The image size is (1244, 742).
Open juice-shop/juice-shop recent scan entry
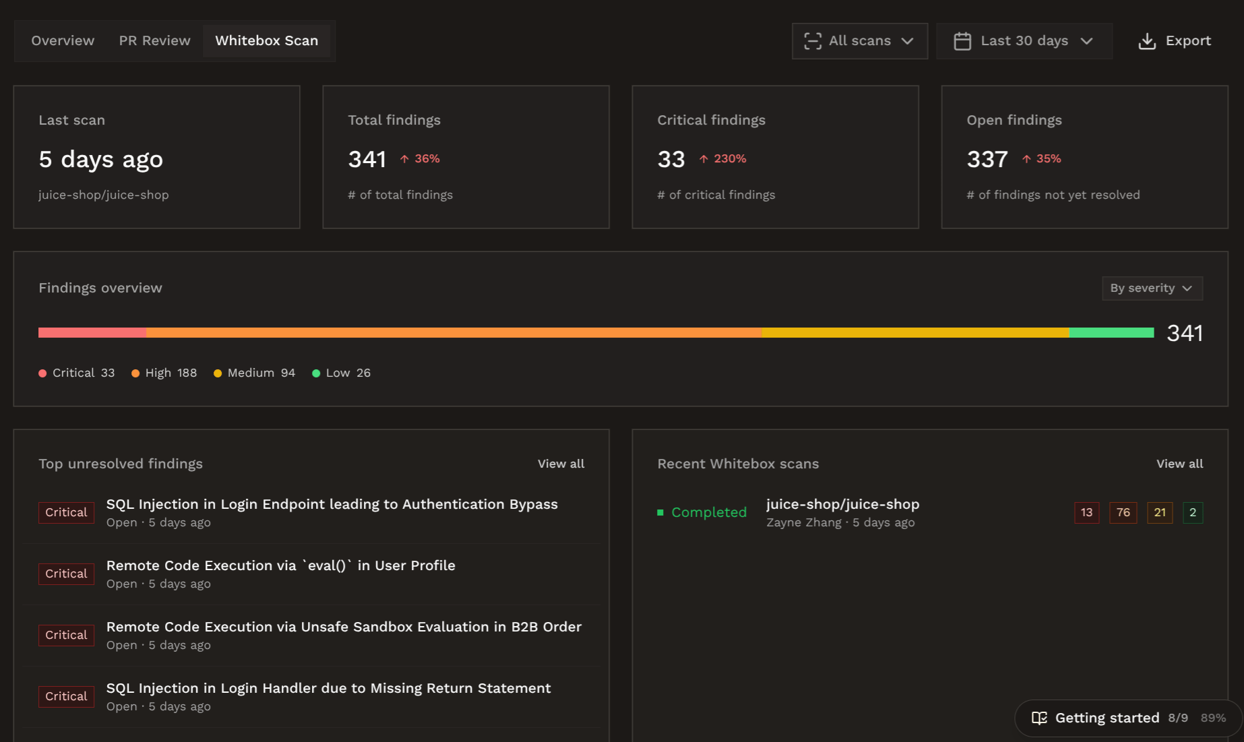[x=930, y=512]
